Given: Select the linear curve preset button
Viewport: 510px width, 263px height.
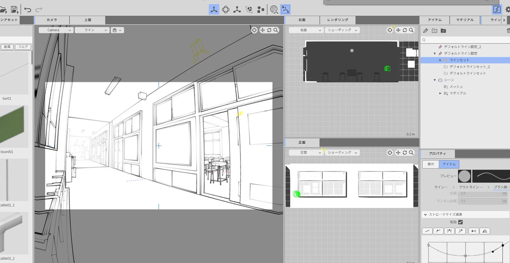Looking at the screenshot, I should [x=427, y=231].
